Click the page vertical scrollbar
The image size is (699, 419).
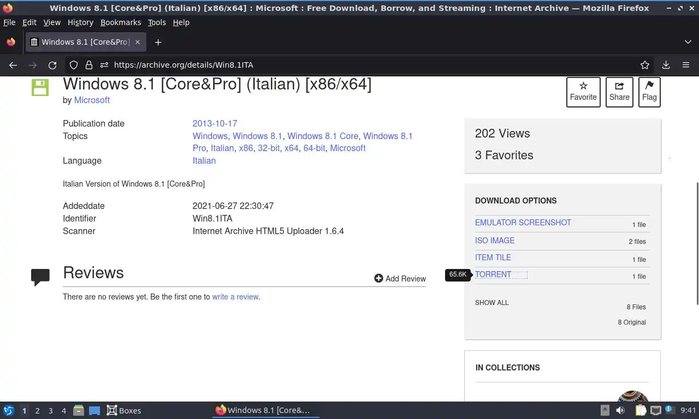696,243
